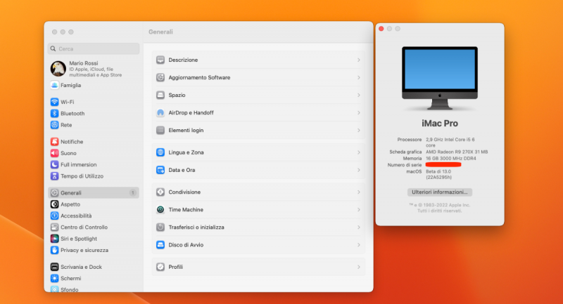The height and width of the screenshot is (304, 563).
Task: Open Trasferisci o inizializza row
Action: [x=258, y=227]
